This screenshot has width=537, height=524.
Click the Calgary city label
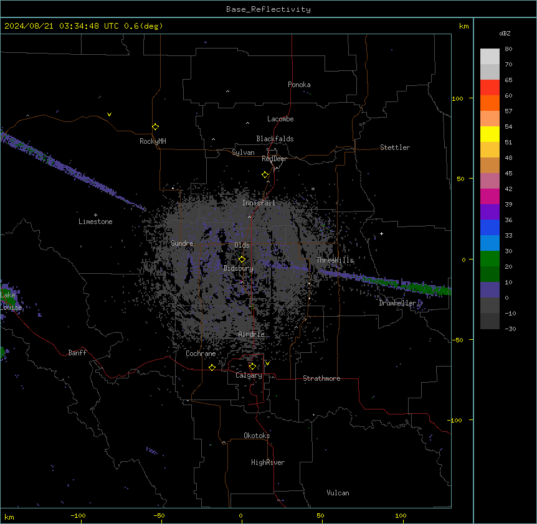coord(249,375)
